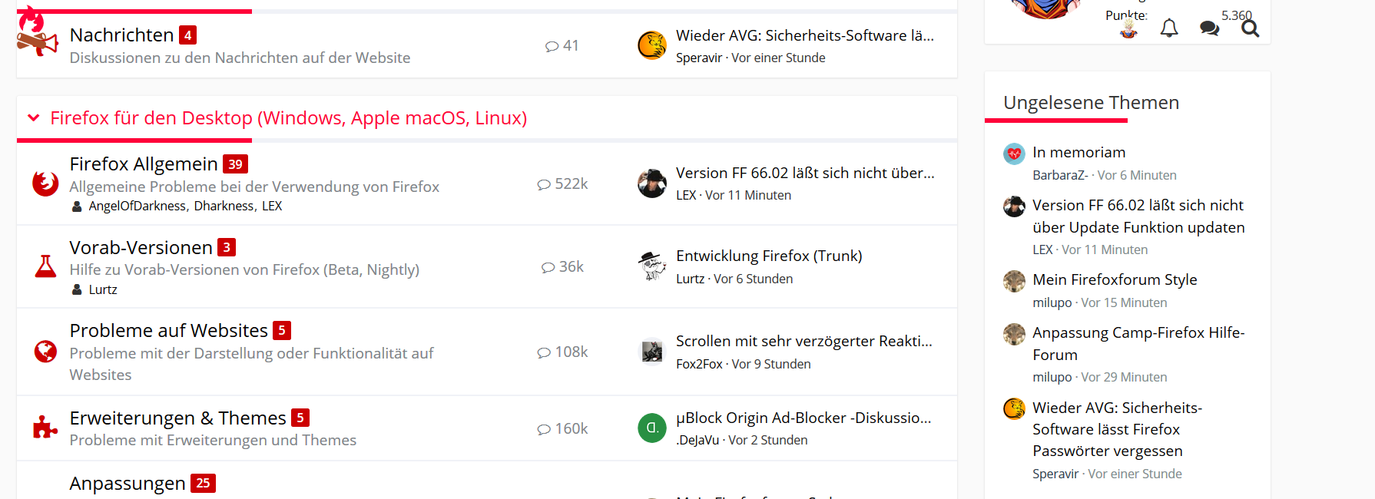Click the Probleme auf Websites unread badge 5
The height and width of the screenshot is (499, 1375).
[282, 330]
